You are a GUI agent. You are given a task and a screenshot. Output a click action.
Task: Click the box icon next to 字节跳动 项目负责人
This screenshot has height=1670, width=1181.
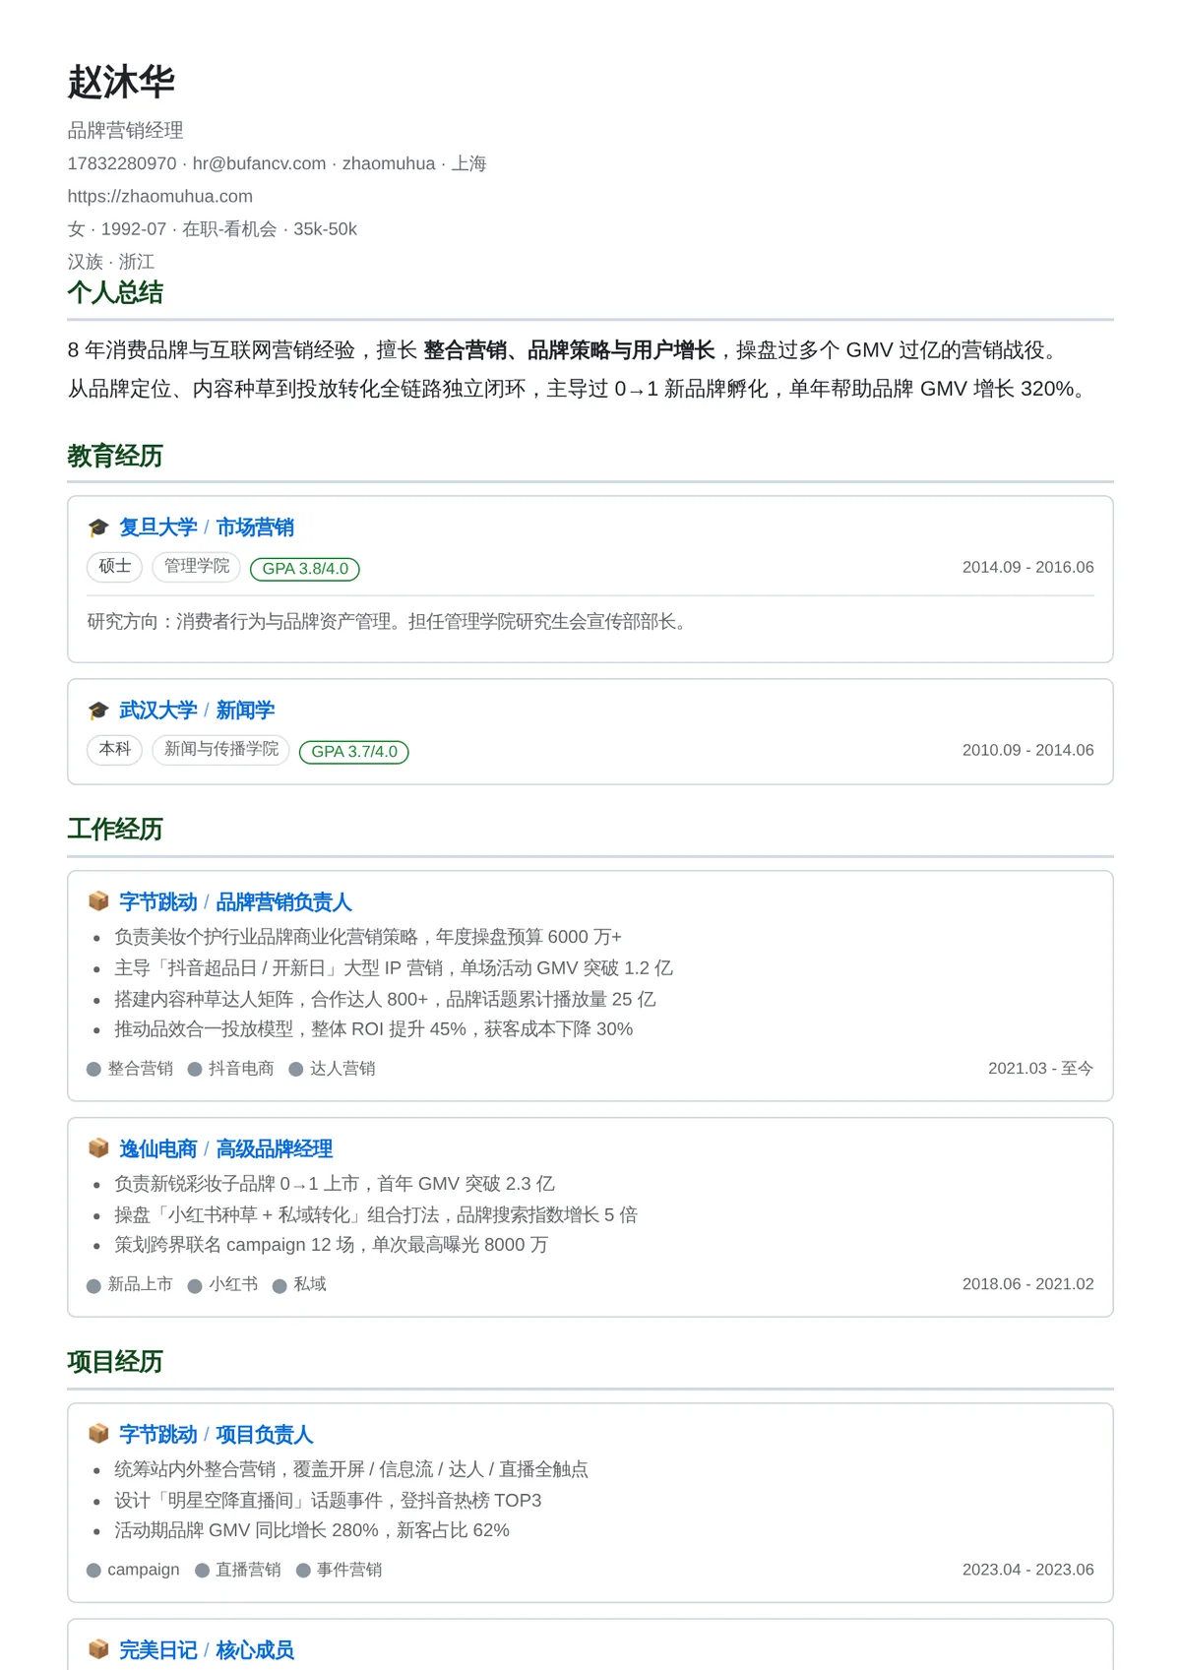[98, 1434]
